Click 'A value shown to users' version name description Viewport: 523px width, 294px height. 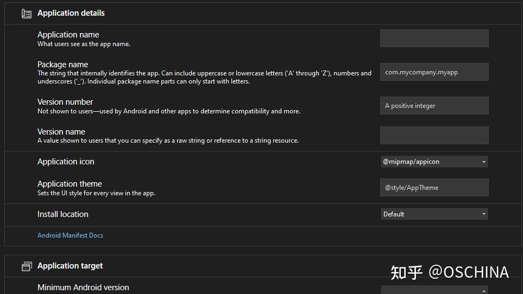168,140
